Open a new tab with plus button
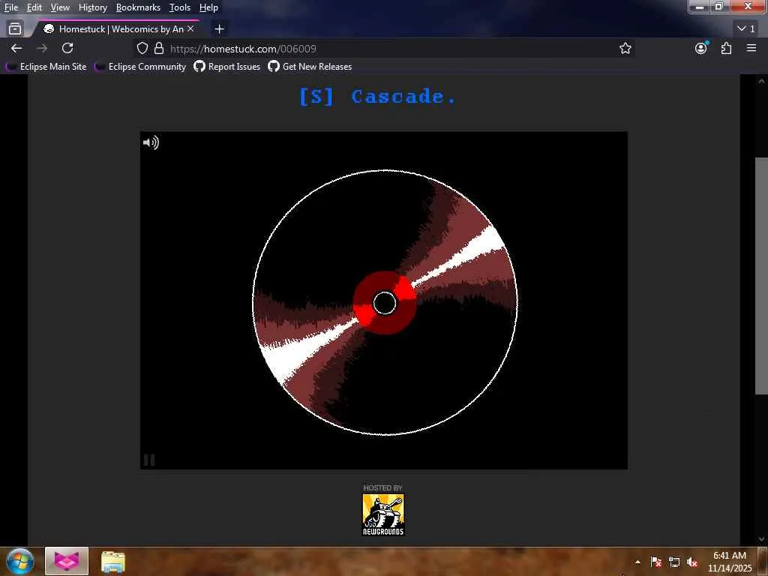This screenshot has height=576, width=768. [x=220, y=29]
